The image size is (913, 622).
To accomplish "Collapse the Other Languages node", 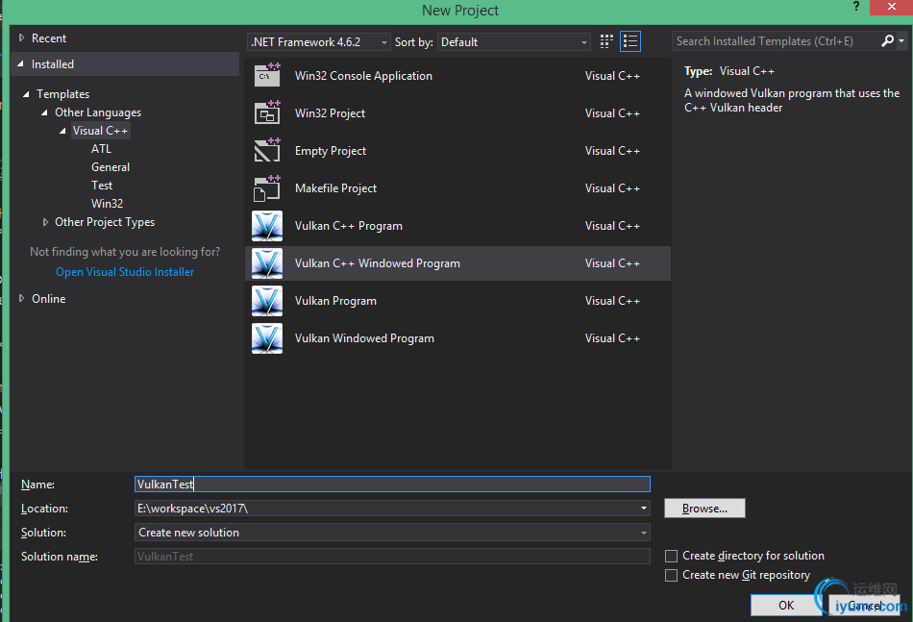I will (44, 112).
